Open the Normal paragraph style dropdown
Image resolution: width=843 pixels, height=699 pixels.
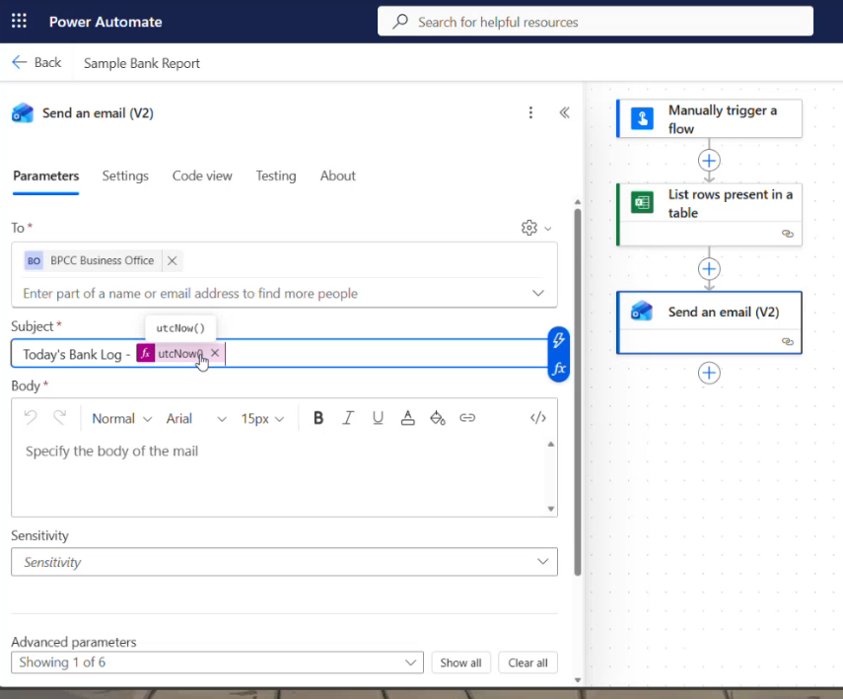click(122, 418)
